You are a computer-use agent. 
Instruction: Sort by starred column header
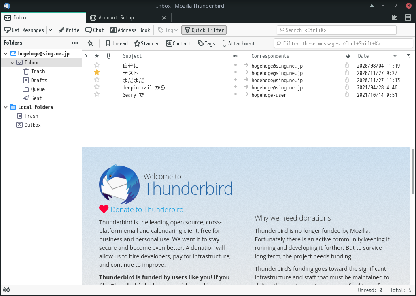[97, 56]
